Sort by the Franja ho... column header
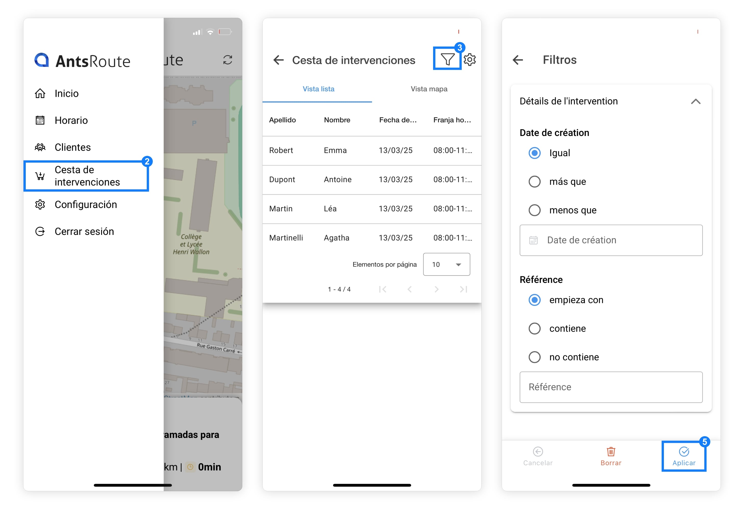Screen dimensions: 744x509 tap(452, 120)
